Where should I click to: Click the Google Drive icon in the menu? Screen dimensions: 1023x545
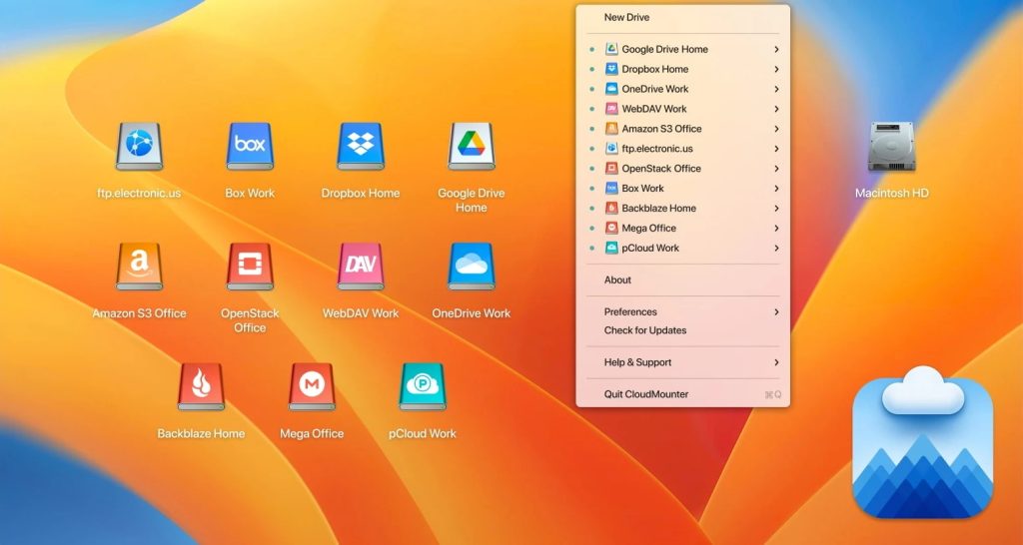(x=611, y=49)
